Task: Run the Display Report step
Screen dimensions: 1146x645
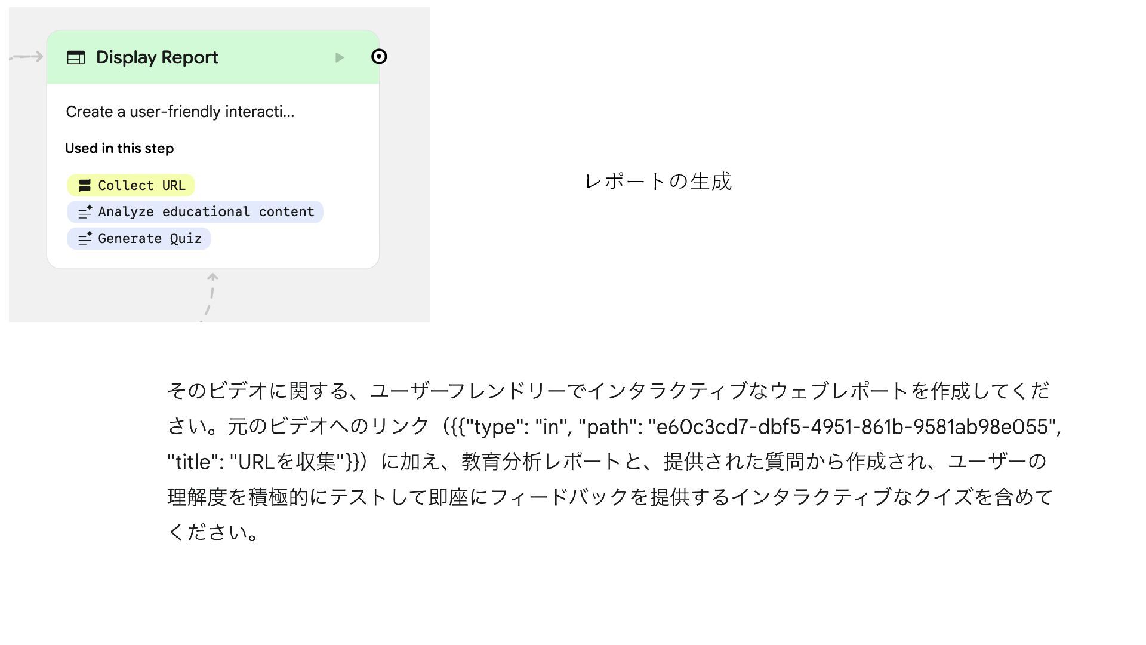Action: click(339, 57)
